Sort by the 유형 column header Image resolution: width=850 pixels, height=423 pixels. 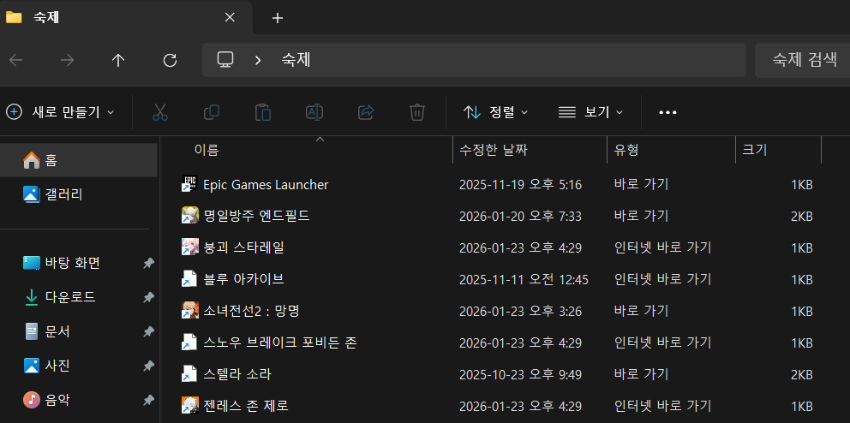[x=626, y=150]
